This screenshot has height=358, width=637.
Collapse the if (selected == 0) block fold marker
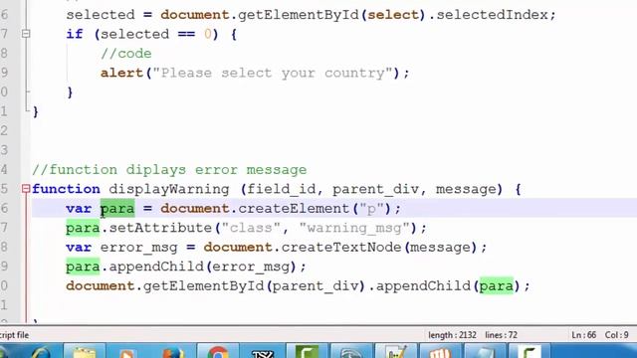pyautogui.click(x=26, y=34)
